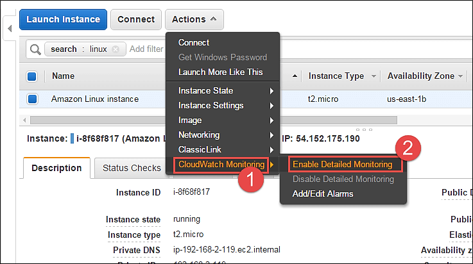
Task: Select Add/Edit Alarms option
Action: pyautogui.click(x=322, y=194)
